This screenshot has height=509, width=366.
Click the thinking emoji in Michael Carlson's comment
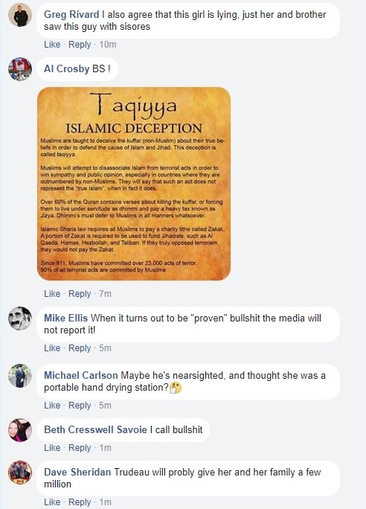coord(176,388)
